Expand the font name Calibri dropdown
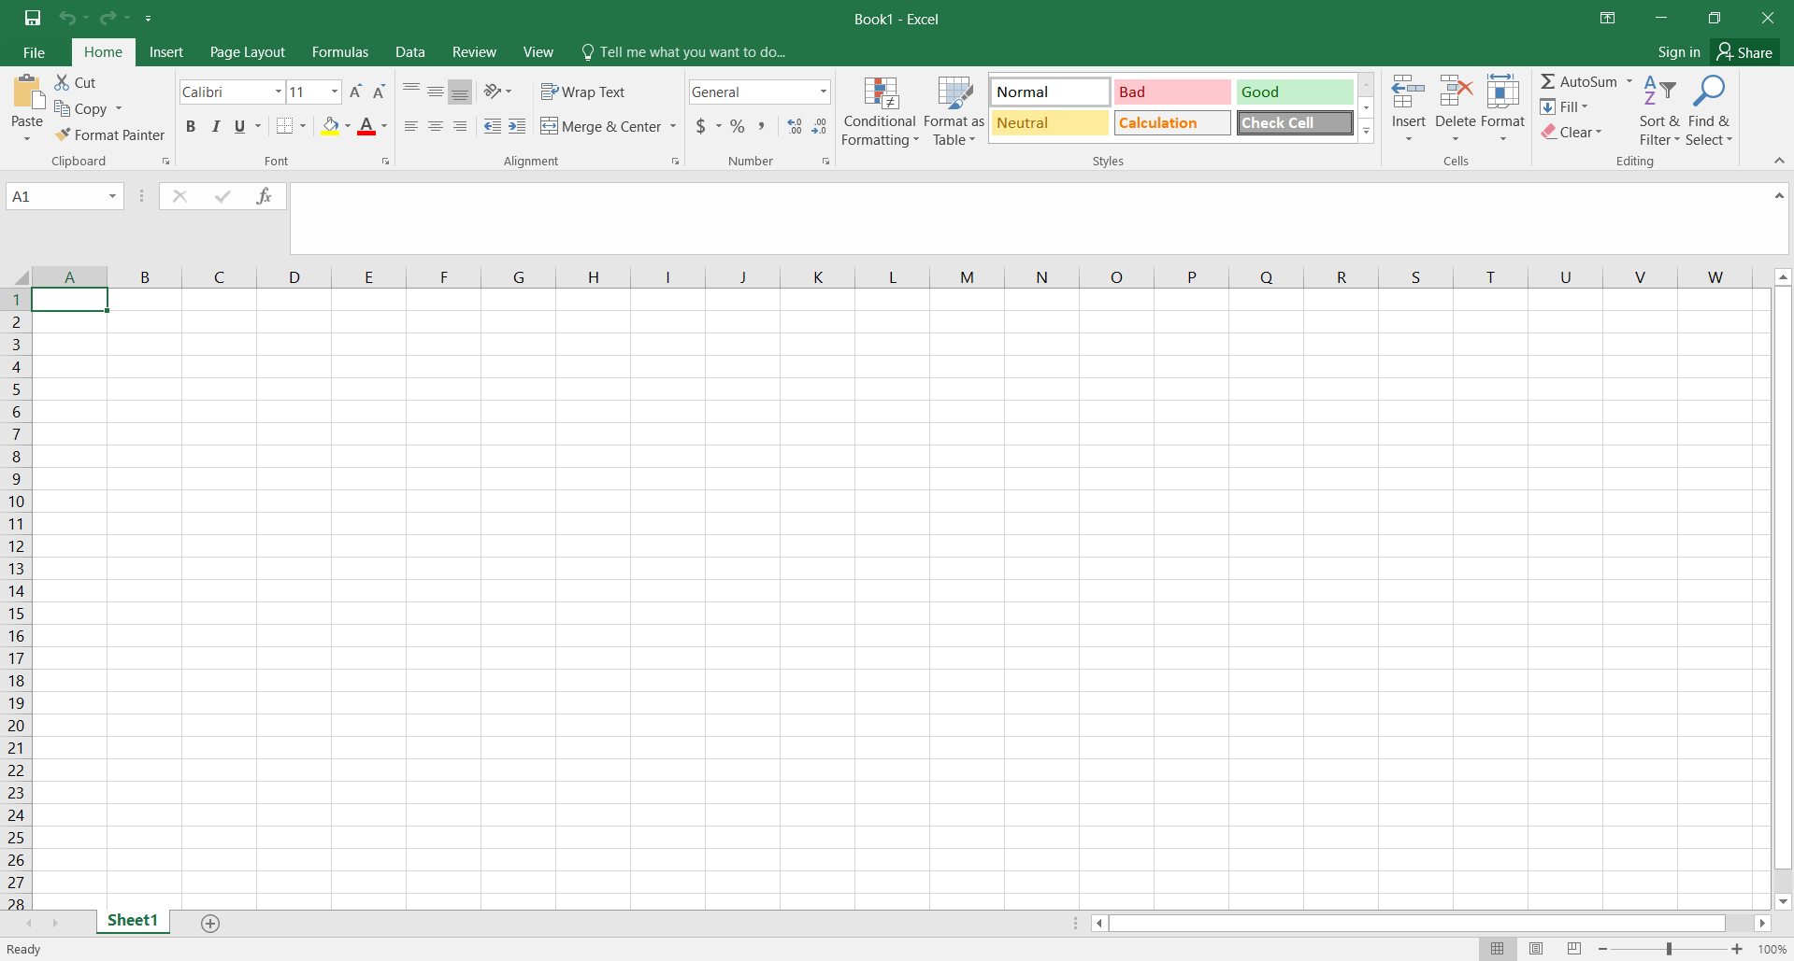This screenshot has height=961, width=1794. 278,92
